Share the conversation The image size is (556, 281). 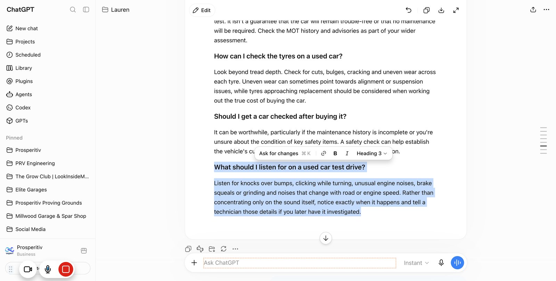533,10
